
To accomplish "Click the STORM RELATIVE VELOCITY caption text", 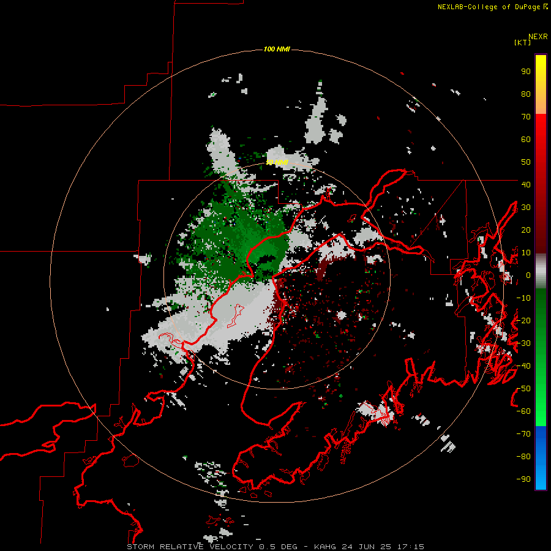I will click(x=190, y=547).
